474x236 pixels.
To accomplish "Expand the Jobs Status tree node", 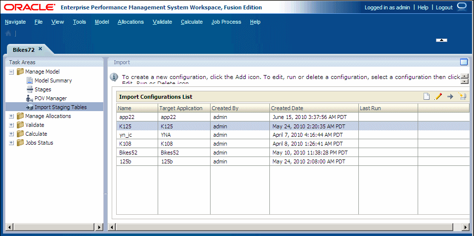I will pos(11,143).
